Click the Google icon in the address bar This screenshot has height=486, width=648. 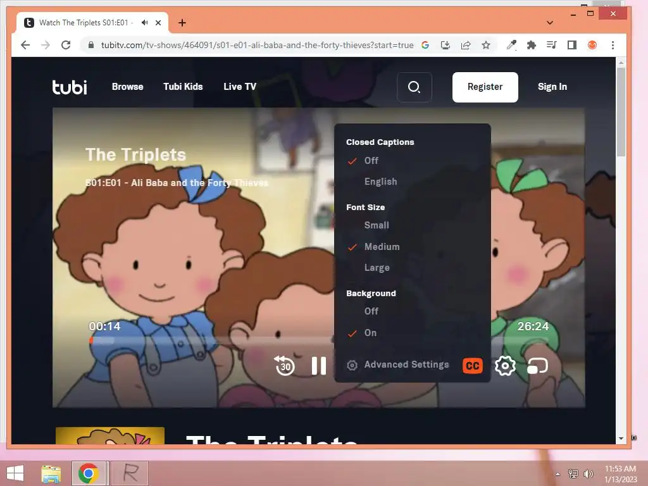click(x=425, y=45)
